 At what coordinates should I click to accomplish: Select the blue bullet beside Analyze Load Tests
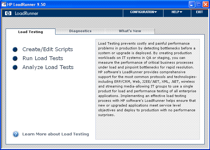point(15,67)
